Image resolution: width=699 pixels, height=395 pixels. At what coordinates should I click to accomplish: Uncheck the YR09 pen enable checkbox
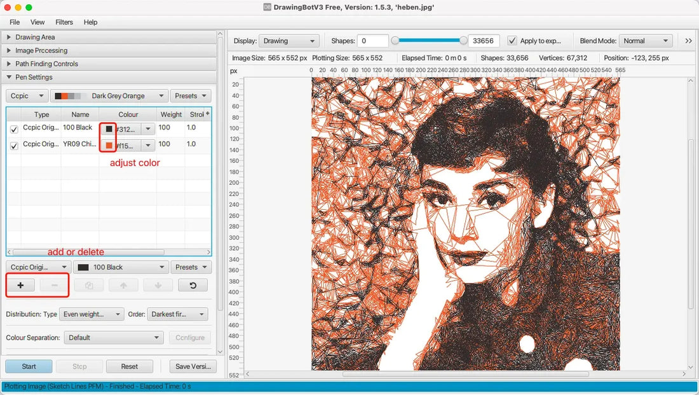[14, 144]
